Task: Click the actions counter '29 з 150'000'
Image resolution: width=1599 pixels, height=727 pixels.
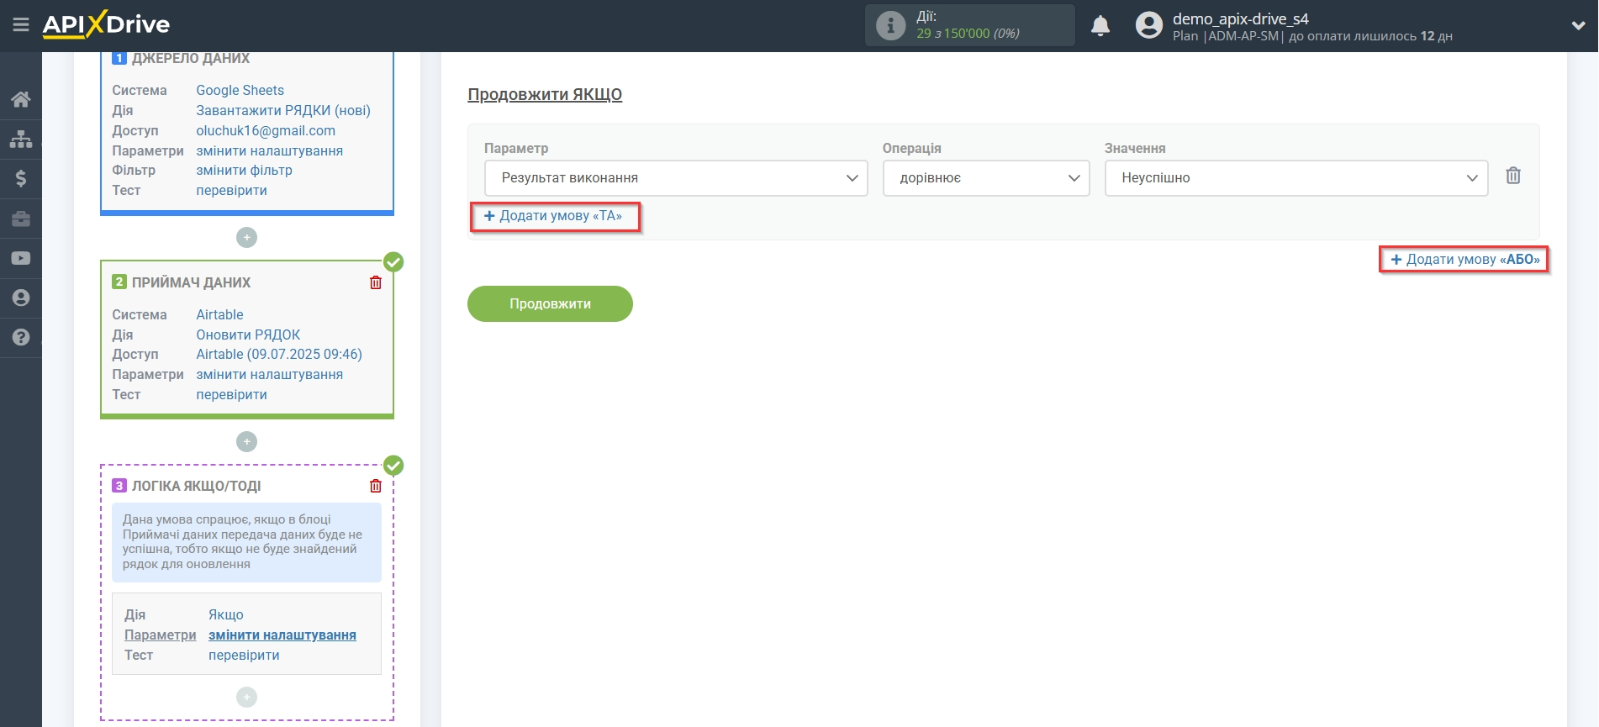Action: point(968,34)
